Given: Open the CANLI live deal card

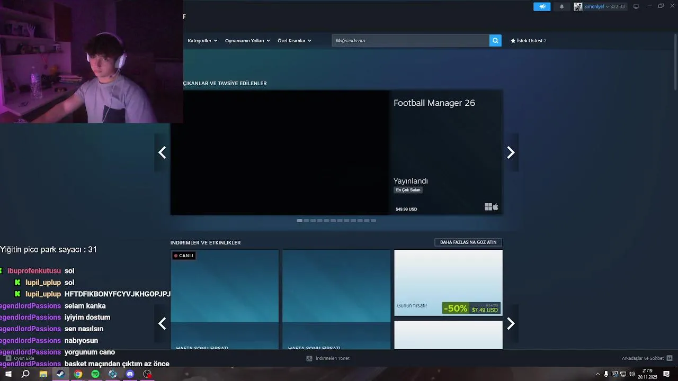Looking at the screenshot, I should tap(225, 300).
